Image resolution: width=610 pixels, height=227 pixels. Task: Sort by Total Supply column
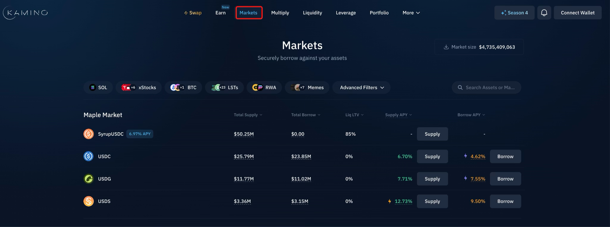[x=248, y=115]
